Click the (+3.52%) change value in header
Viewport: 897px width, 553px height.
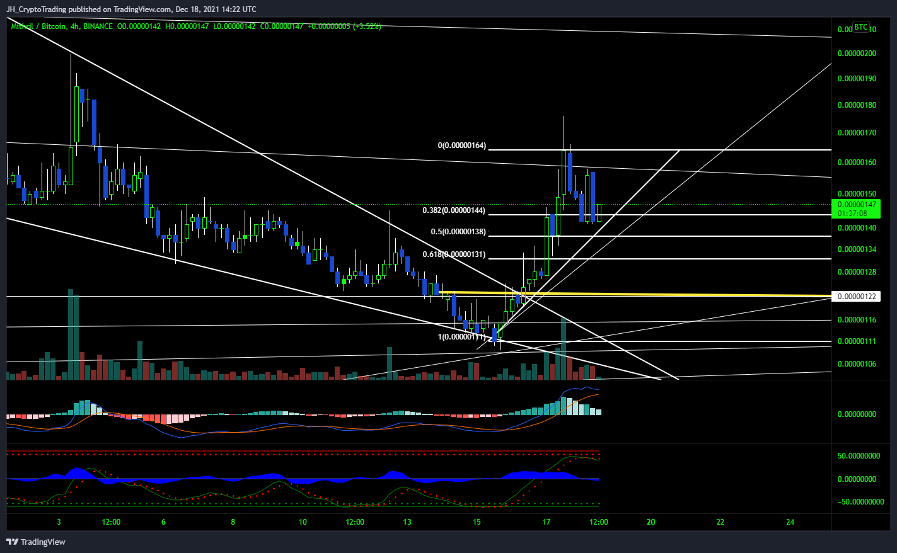[x=367, y=26]
